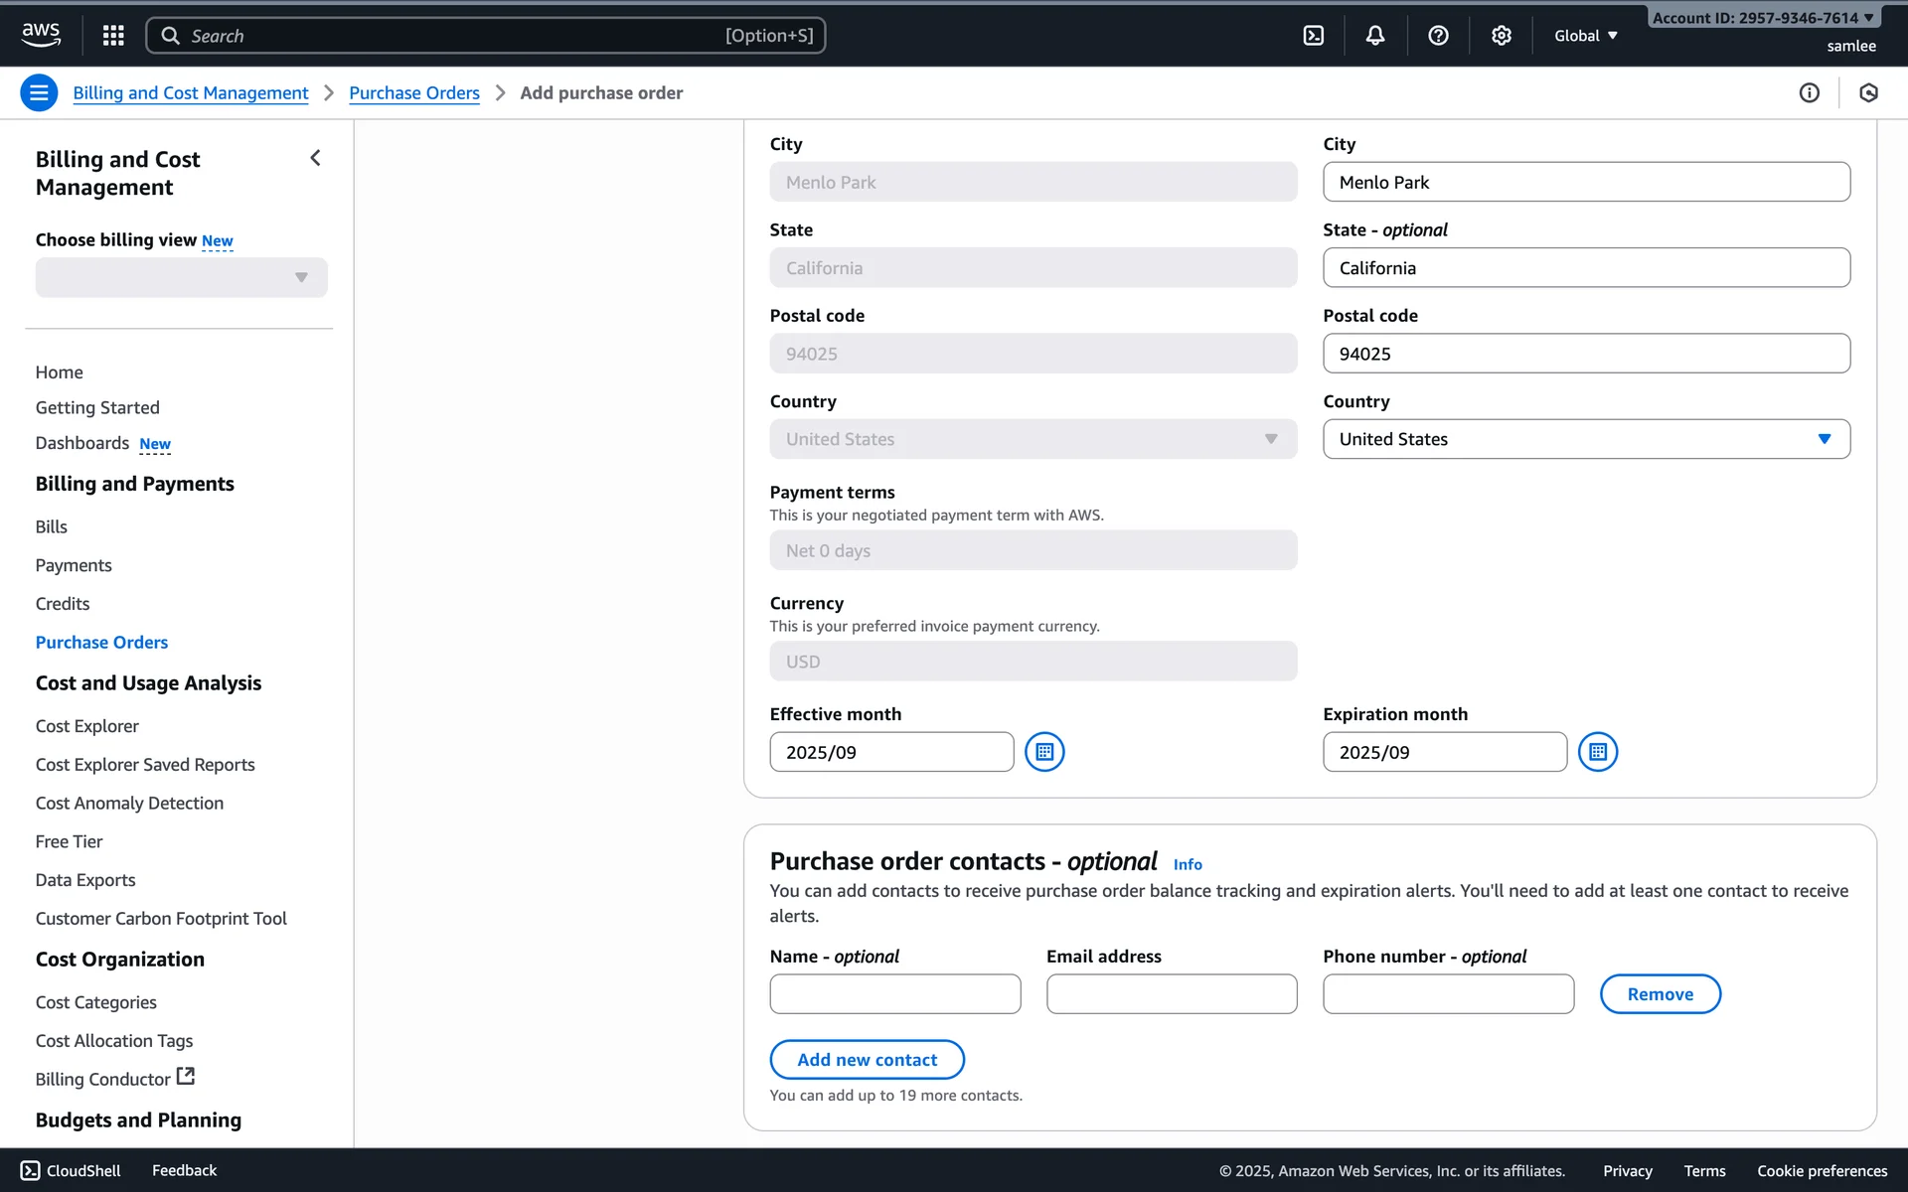The image size is (1908, 1192).
Task: Click the AWS logo home icon
Action: tap(41, 35)
